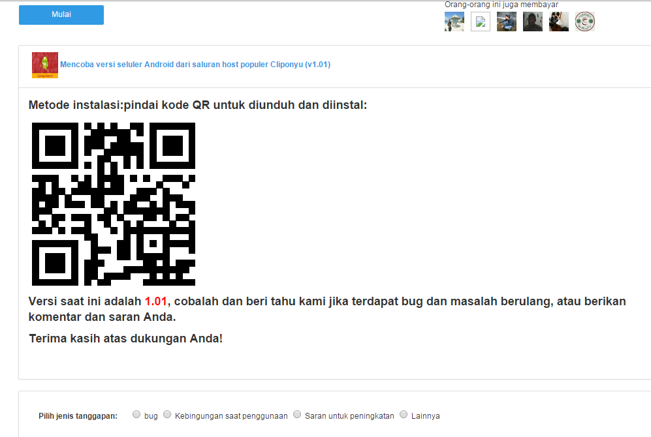Click the QR code image
The image size is (651, 437).
(114, 204)
